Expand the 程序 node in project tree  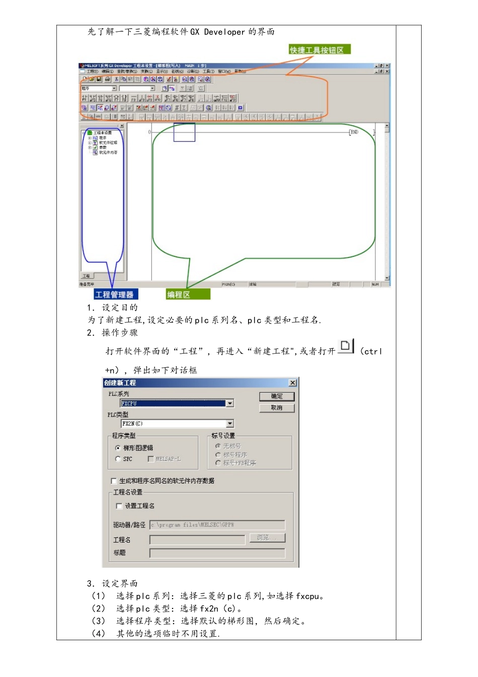[90, 138]
